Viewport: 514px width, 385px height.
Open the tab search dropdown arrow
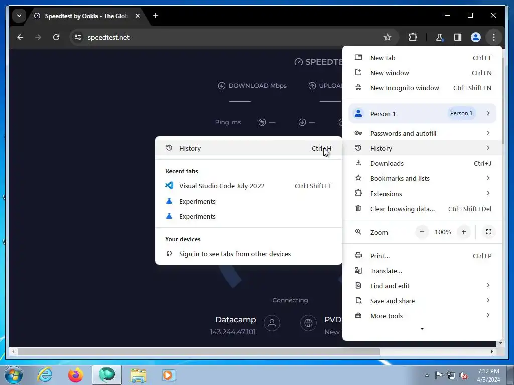tap(19, 16)
